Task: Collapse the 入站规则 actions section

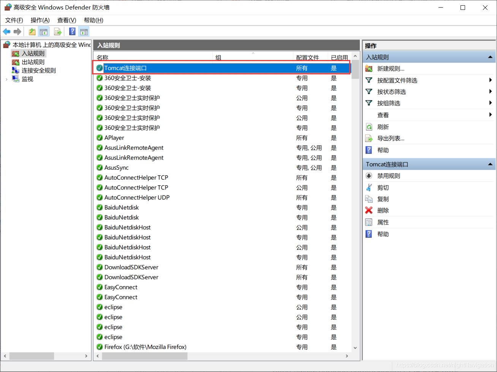Action: pos(490,57)
